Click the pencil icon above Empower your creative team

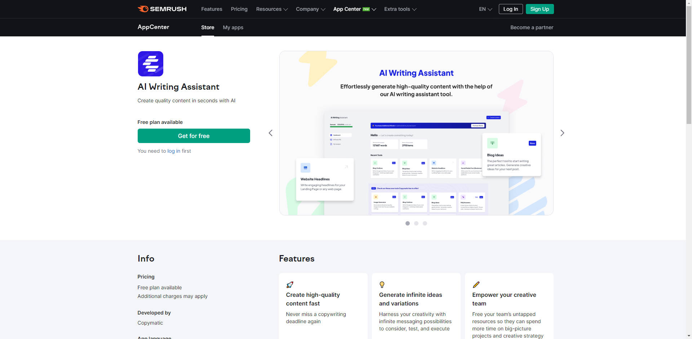476,285
